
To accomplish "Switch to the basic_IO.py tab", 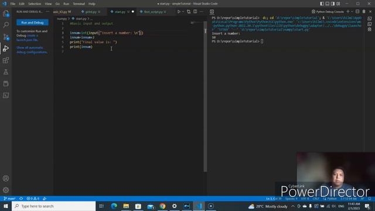I will click(62, 12).
